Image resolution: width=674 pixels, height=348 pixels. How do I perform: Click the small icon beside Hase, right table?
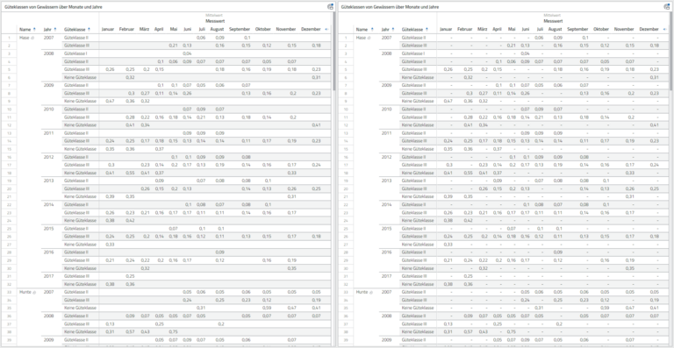coord(369,38)
